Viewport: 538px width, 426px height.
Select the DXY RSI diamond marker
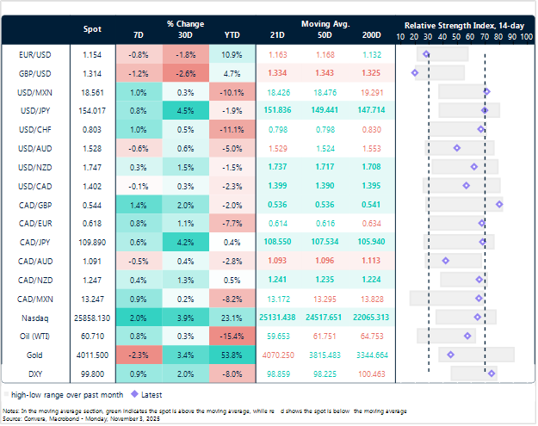coord(492,374)
